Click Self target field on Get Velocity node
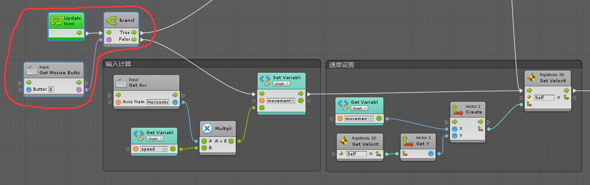Viewport: 590px width, 185px height. click(x=356, y=154)
